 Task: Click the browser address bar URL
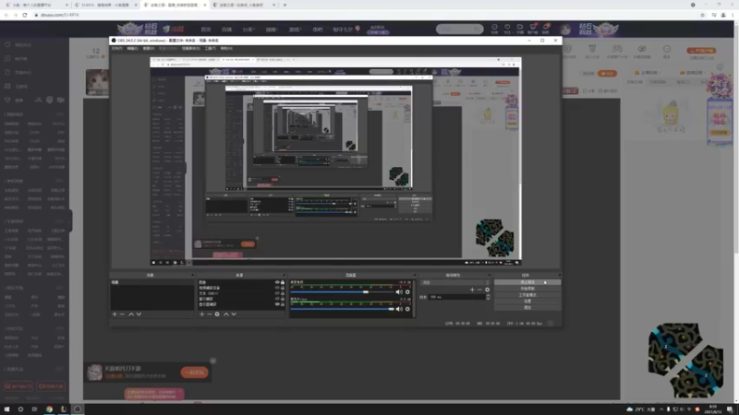(60, 15)
